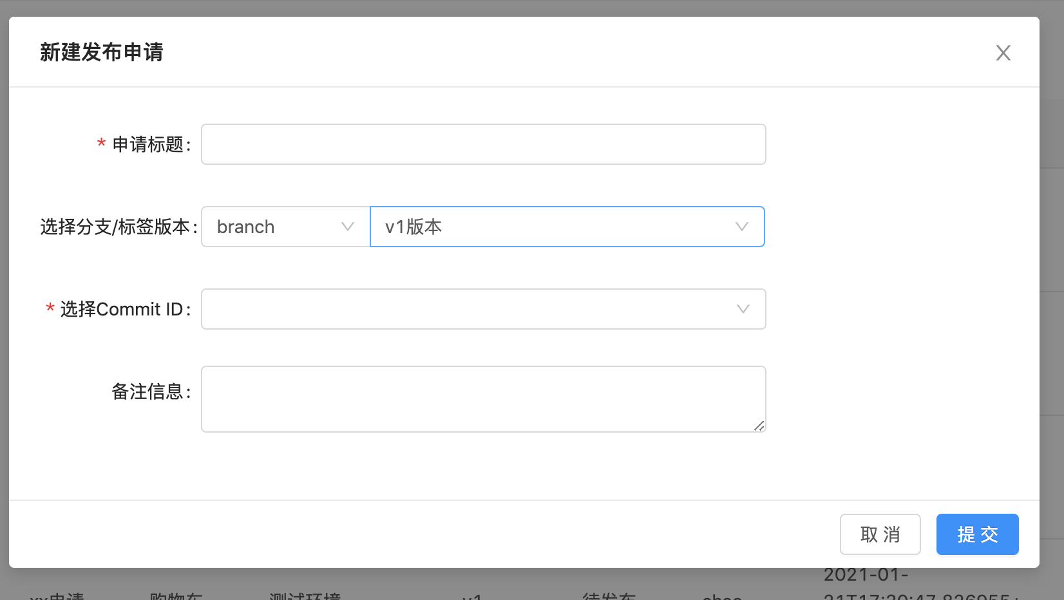Click the chevron arrow in the Commit ID field
1064x600 pixels.
[743, 309]
